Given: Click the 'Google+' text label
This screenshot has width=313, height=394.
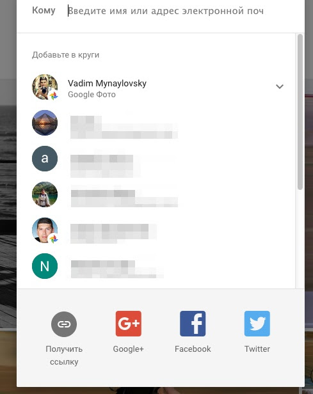Looking at the screenshot, I should coord(128,349).
